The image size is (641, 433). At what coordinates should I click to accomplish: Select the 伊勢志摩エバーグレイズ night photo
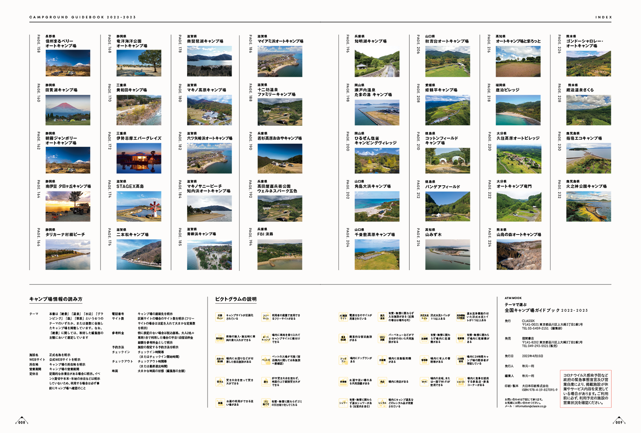pyautogui.click(x=139, y=158)
